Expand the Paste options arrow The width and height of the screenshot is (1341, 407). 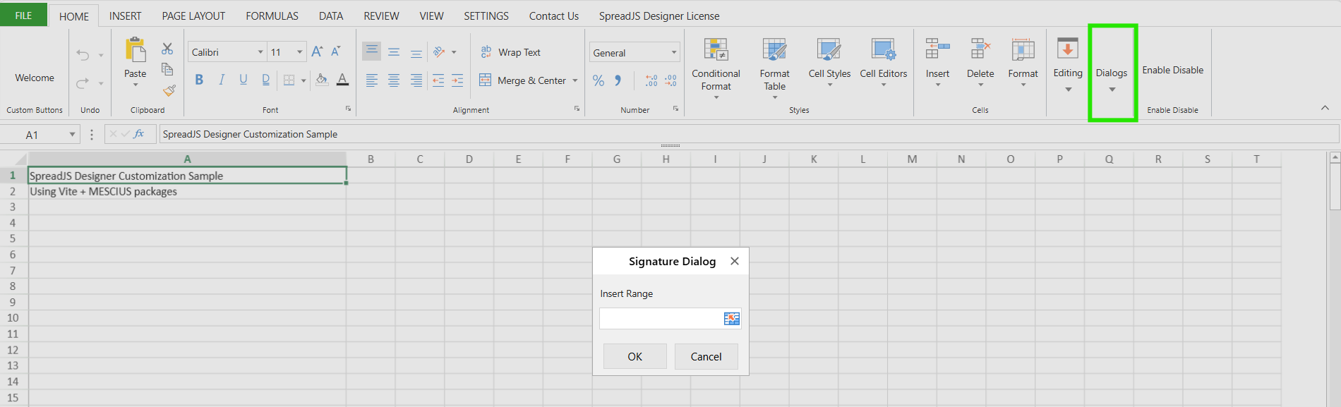tap(136, 85)
